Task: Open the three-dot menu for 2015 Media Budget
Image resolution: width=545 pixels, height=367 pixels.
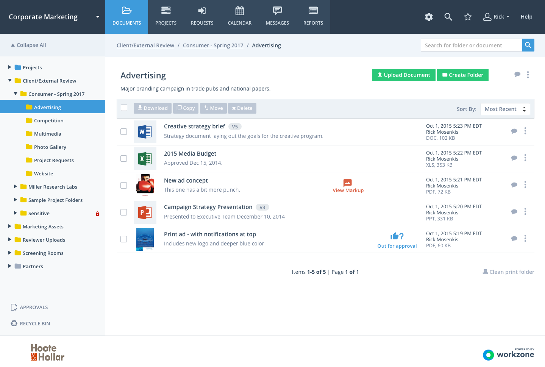Action: click(525, 158)
